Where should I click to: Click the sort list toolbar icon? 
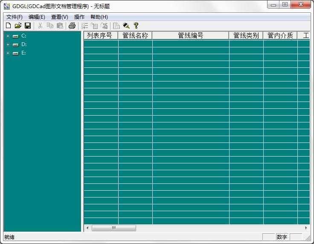(84, 26)
